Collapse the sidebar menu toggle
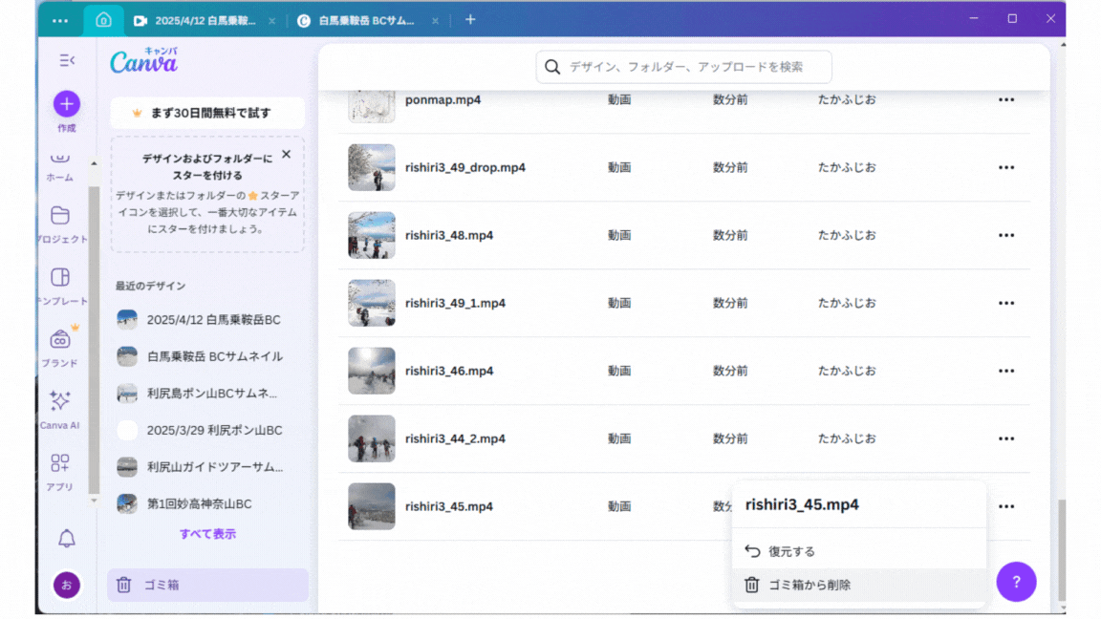This screenshot has height=619, width=1101. pyautogui.click(x=67, y=60)
